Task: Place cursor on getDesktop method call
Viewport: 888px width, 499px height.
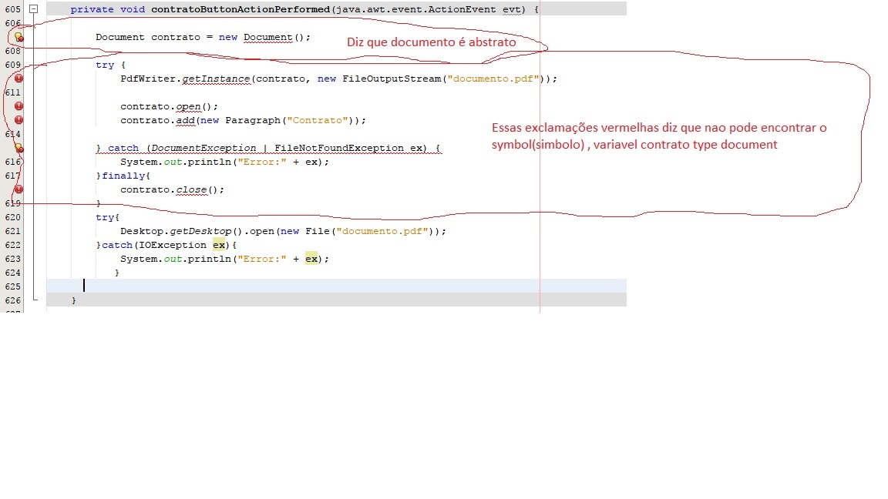Action: click(x=200, y=231)
